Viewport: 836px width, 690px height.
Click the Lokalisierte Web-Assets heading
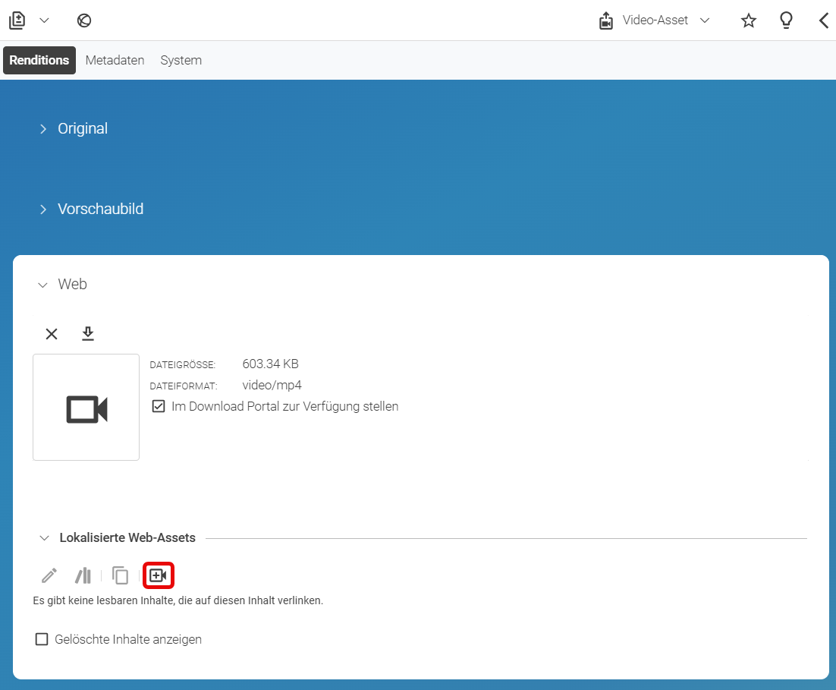pos(127,538)
